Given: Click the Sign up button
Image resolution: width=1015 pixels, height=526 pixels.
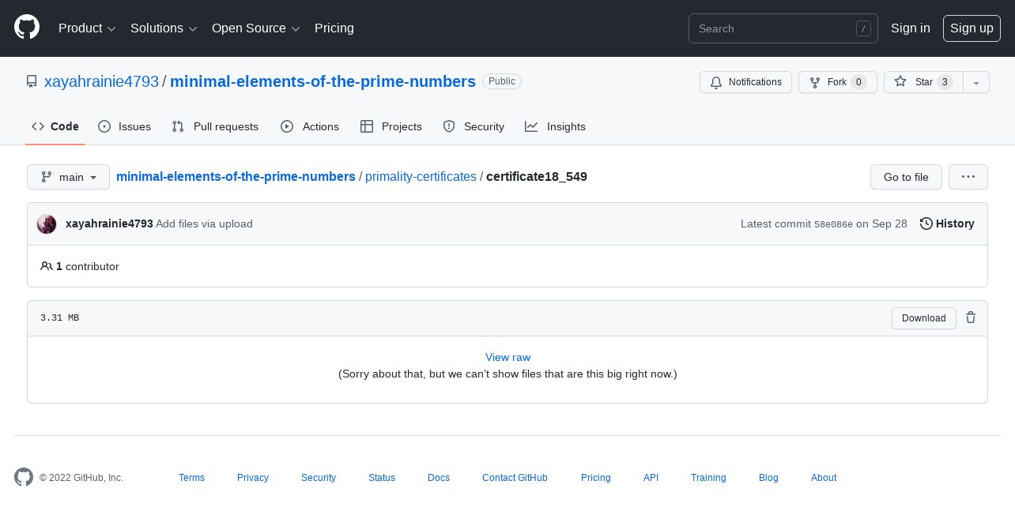Looking at the screenshot, I should click(972, 28).
